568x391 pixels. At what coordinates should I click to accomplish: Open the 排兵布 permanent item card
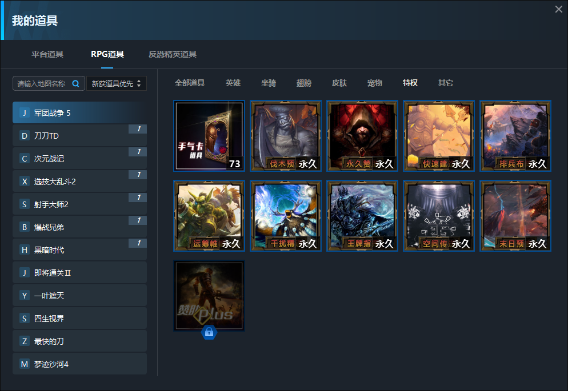[x=515, y=136]
